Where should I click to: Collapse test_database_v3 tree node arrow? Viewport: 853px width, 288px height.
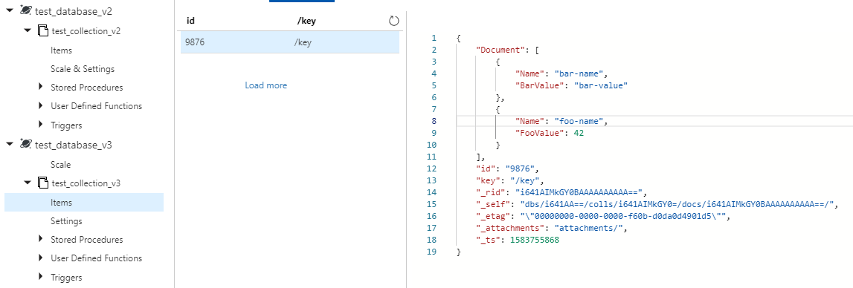point(10,145)
